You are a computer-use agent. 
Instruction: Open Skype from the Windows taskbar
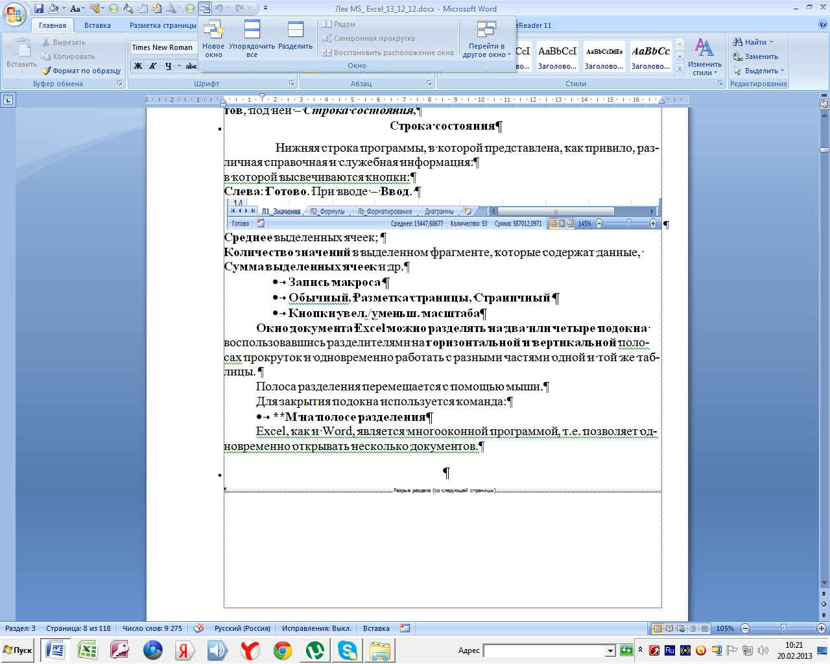[347, 650]
